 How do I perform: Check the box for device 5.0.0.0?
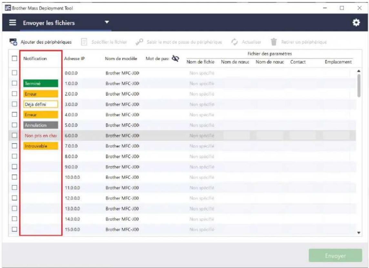point(14,125)
